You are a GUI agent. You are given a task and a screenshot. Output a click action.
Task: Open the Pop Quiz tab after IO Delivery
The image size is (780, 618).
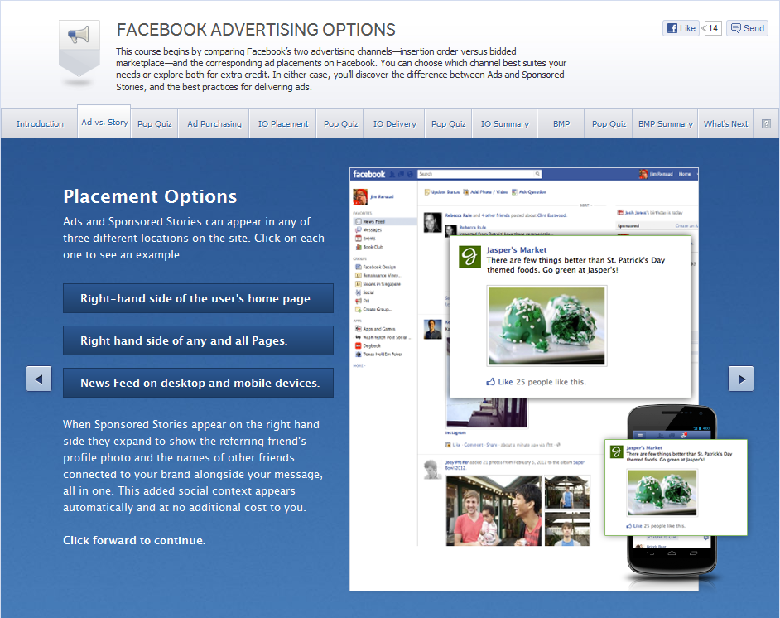[x=448, y=123]
